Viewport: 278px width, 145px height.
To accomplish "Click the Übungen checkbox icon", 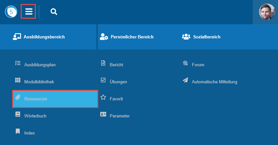I will coord(103,80).
